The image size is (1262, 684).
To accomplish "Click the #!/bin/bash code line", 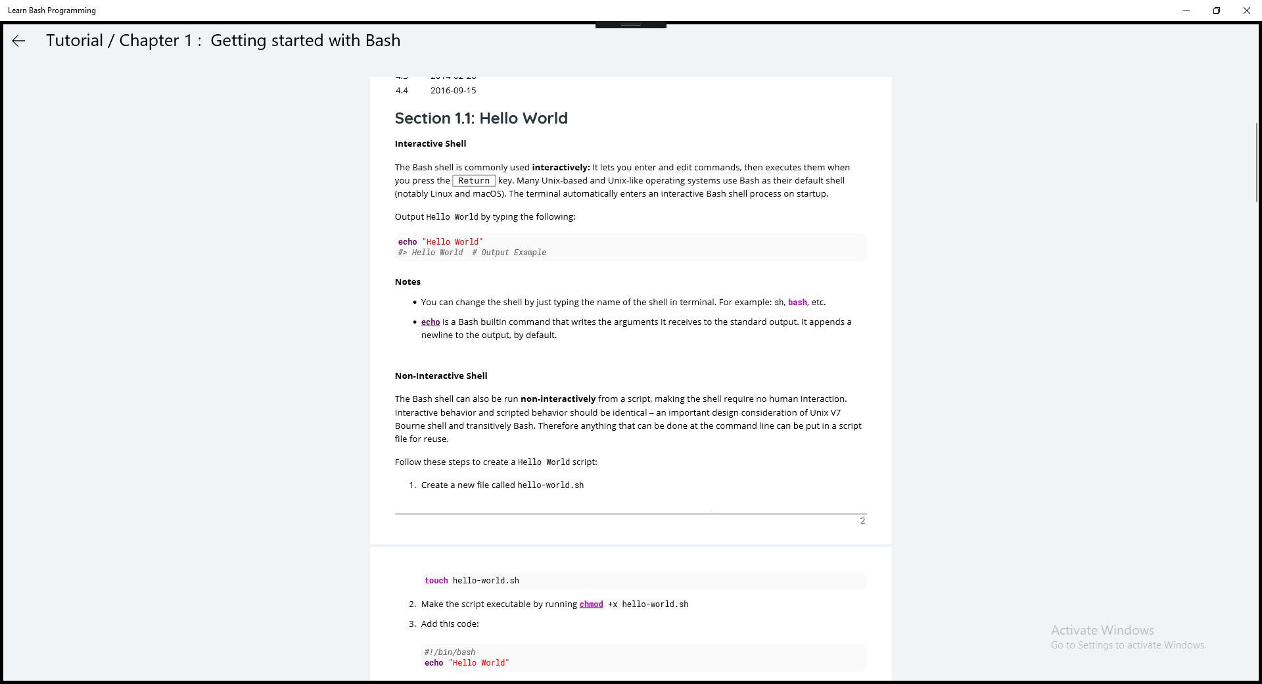I will pos(450,652).
